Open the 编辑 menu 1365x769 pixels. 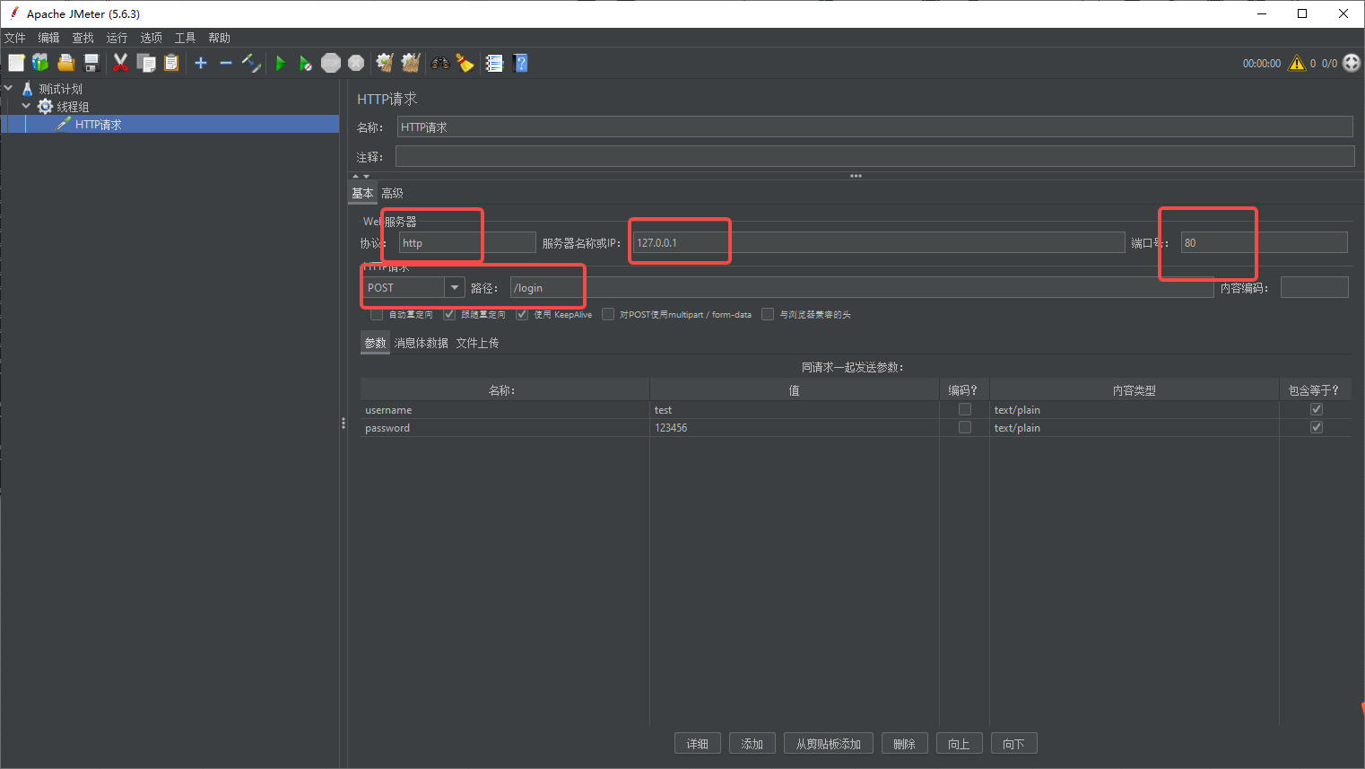click(48, 38)
